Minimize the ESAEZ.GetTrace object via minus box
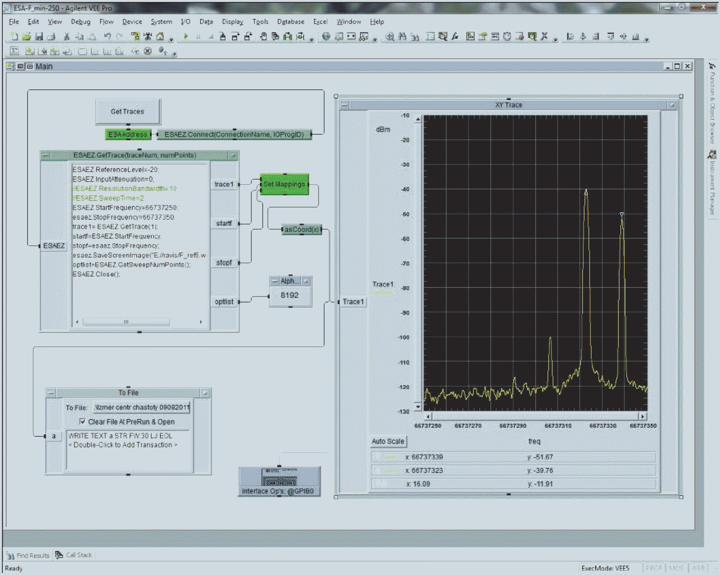This screenshot has height=575, width=720. tap(45, 156)
